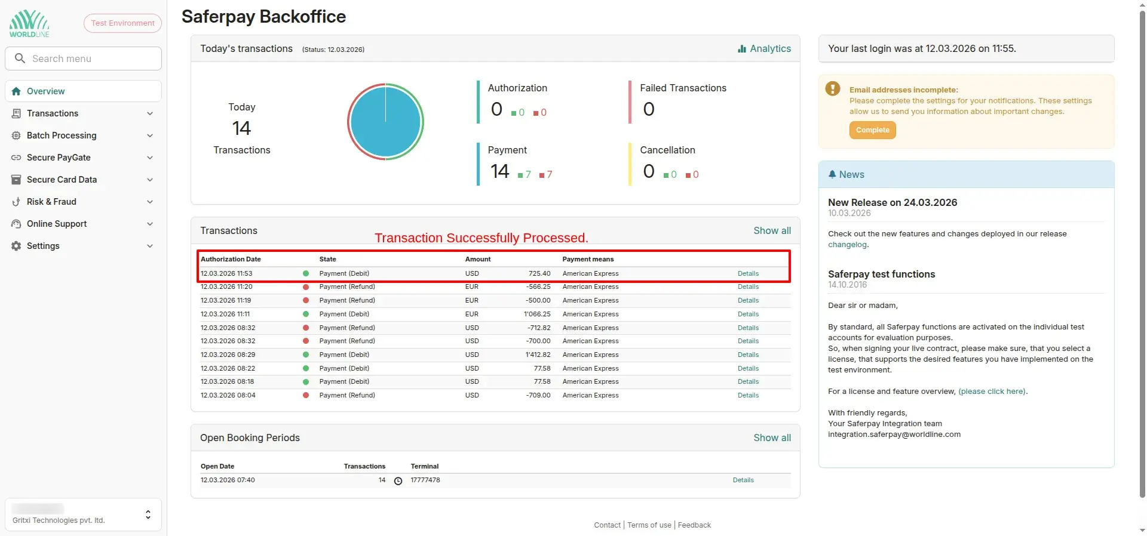This screenshot has width=1147, height=536.
Task: Click the Secure Card Data icon
Action: point(16,180)
